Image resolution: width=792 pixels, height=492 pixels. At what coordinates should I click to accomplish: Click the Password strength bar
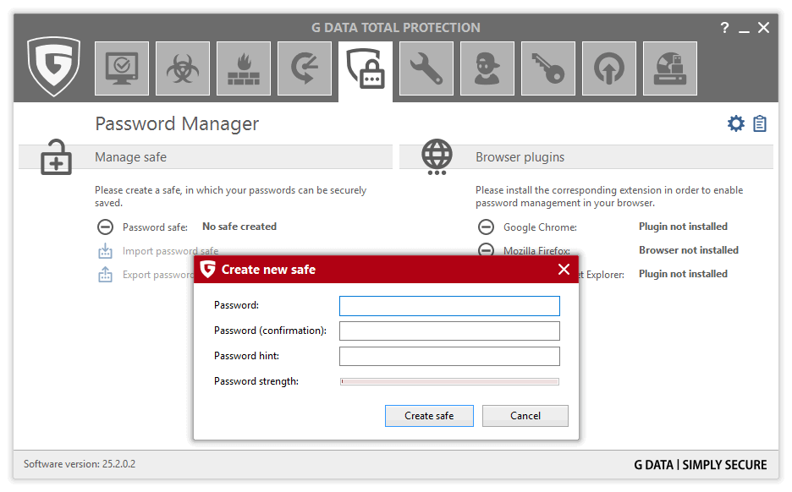[449, 382]
